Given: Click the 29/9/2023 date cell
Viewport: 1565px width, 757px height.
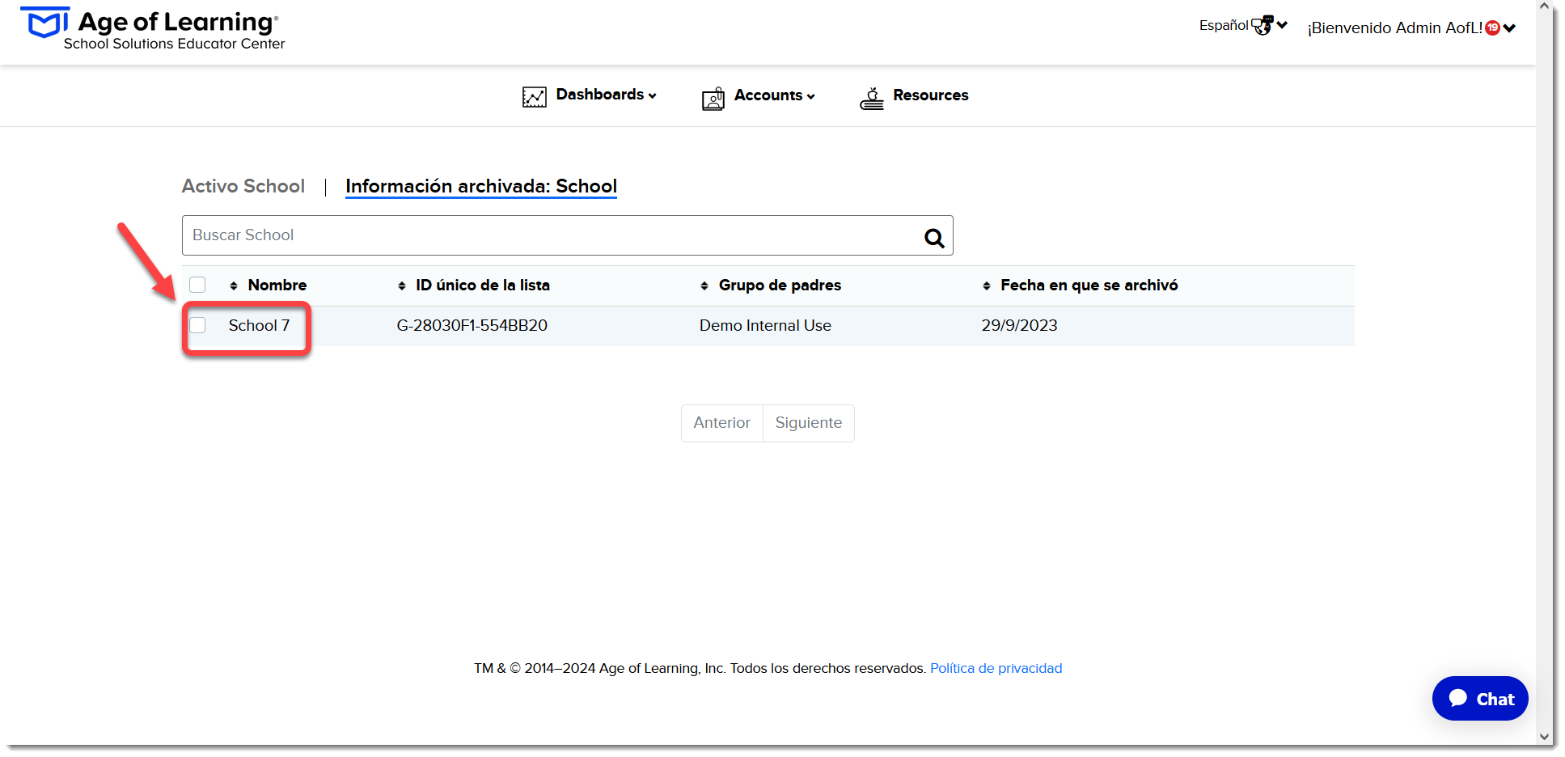Looking at the screenshot, I should (x=1019, y=325).
